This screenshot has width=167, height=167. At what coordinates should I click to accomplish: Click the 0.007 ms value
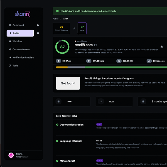(x=67, y=61)
